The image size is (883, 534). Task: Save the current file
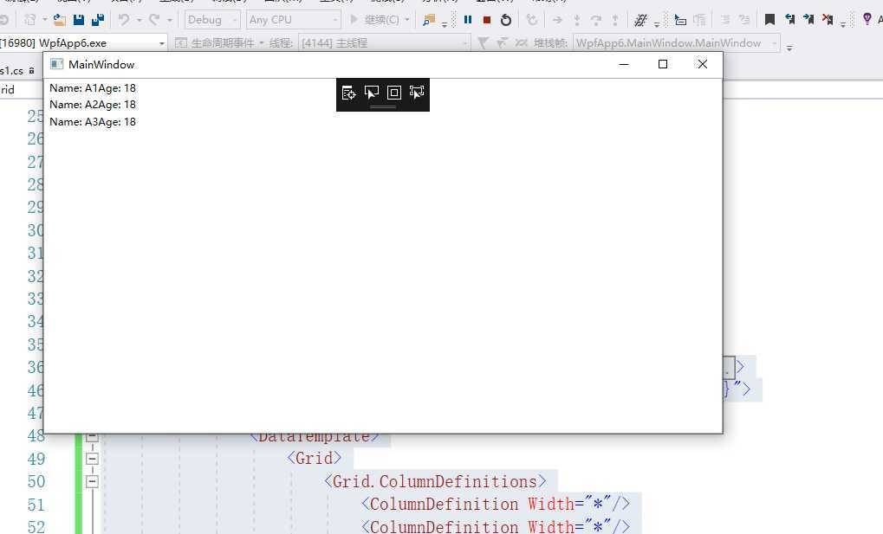coord(79,20)
